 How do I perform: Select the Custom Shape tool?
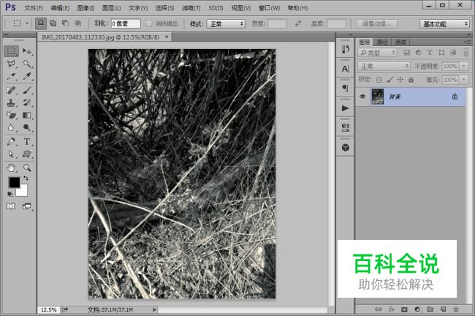[27, 154]
